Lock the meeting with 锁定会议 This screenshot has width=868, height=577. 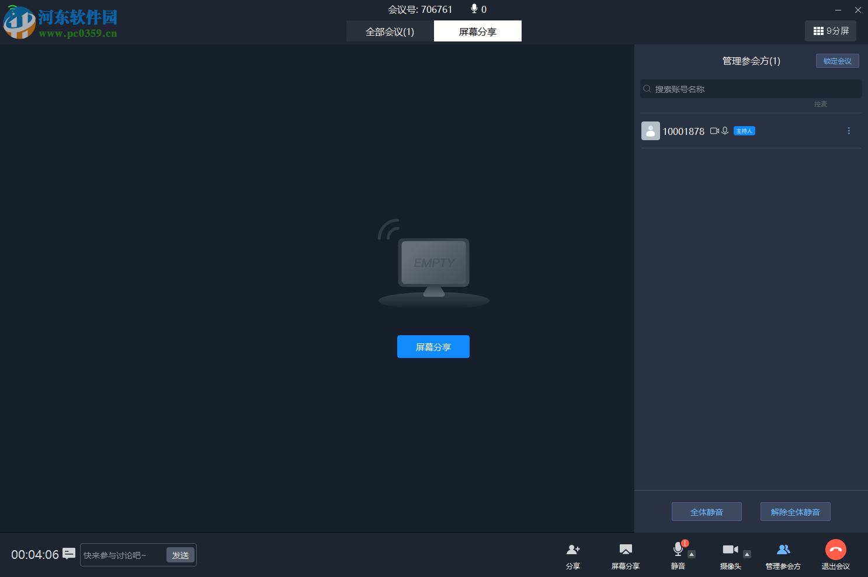click(x=838, y=61)
